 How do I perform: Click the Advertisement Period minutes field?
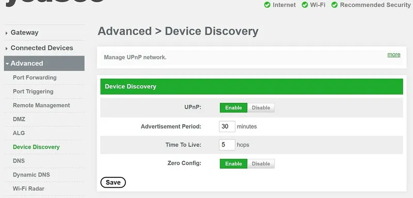(227, 127)
